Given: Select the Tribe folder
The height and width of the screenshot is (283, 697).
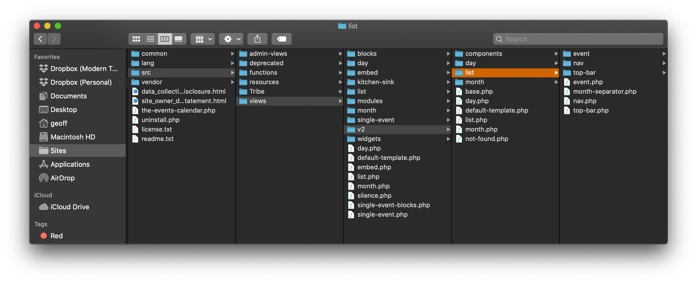Looking at the screenshot, I should pos(290,92).
